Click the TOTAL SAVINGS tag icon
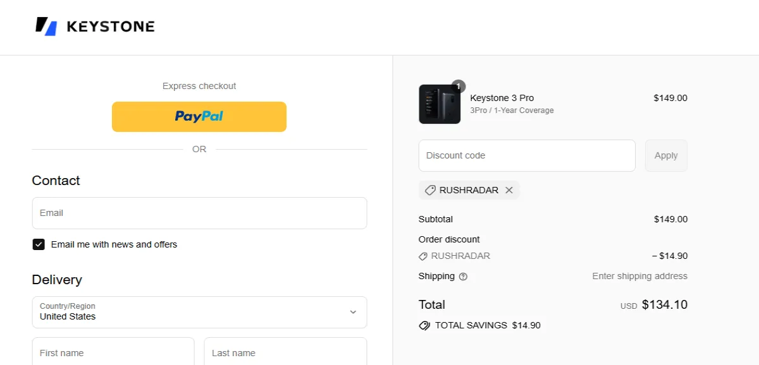The height and width of the screenshot is (365, 759). point(424,325)
